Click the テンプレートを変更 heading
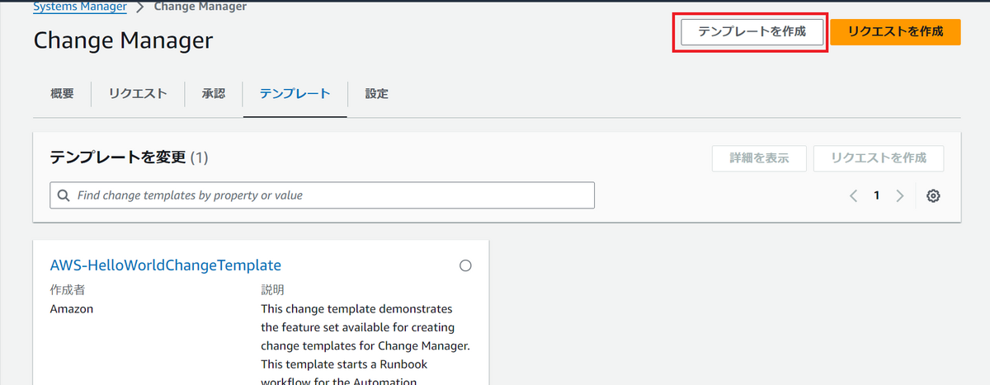Image resolution: width=990 pixels, height=385 pixels. tap(118, 157)
